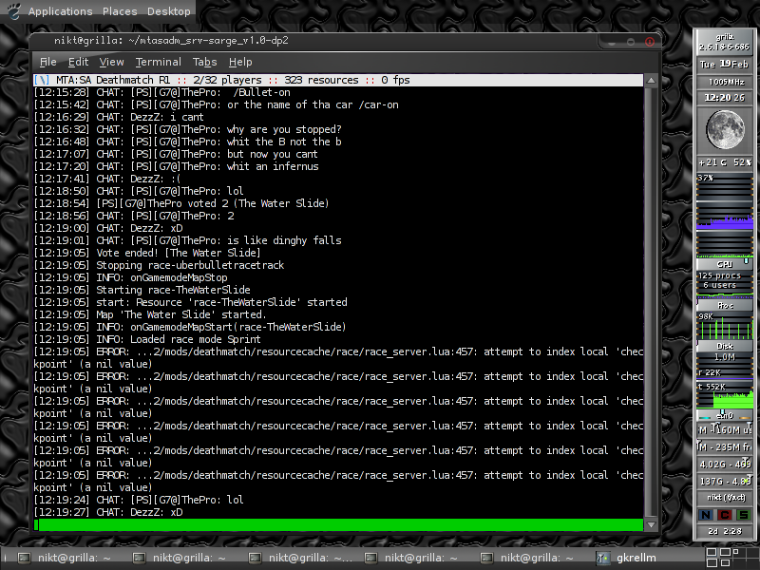The height and width of the screenshot is (570, 760).
Task: Toggle the S (Scroll Lock) indicator in gkrellm
Action: point(743,514)
